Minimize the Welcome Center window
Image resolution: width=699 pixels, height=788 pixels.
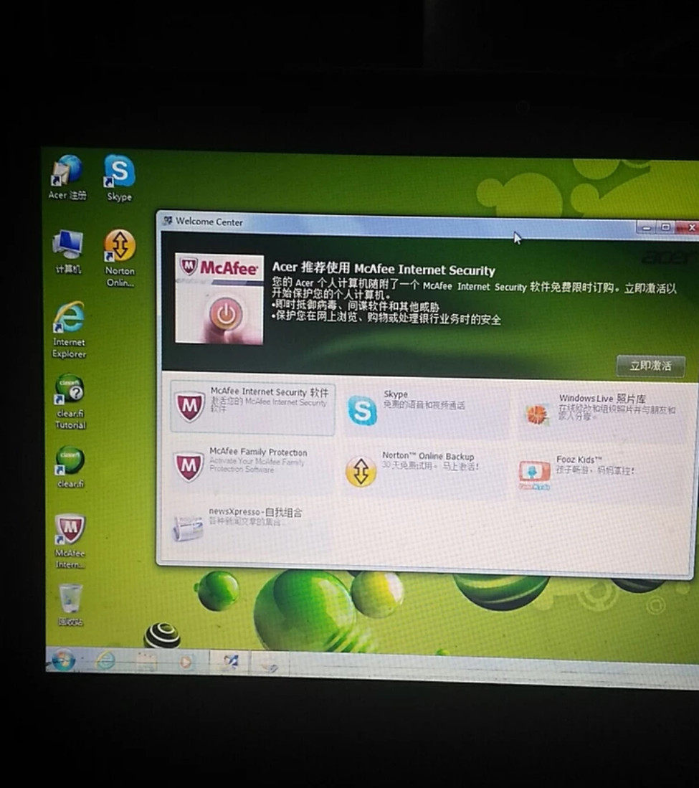[646, 228]
